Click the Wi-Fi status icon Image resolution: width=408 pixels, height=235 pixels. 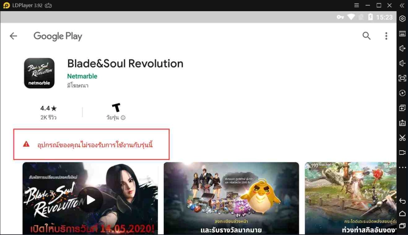[x=351, y=17]
